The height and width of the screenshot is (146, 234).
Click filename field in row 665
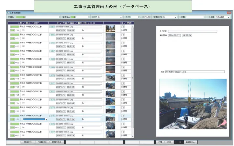[79, 35]
